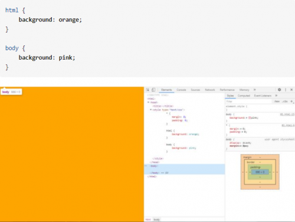Expand the background shorthand property triangle
The height and width of the screenshot is (222, 295).
point(247,117)
